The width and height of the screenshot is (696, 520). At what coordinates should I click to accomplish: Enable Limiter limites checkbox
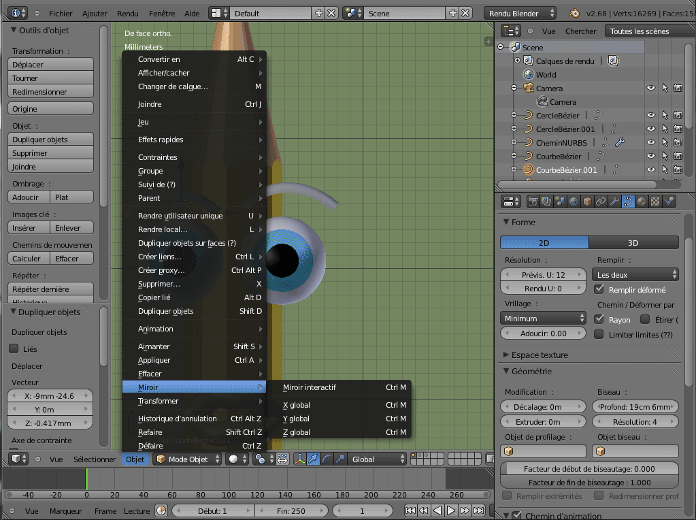click(599, 334)
